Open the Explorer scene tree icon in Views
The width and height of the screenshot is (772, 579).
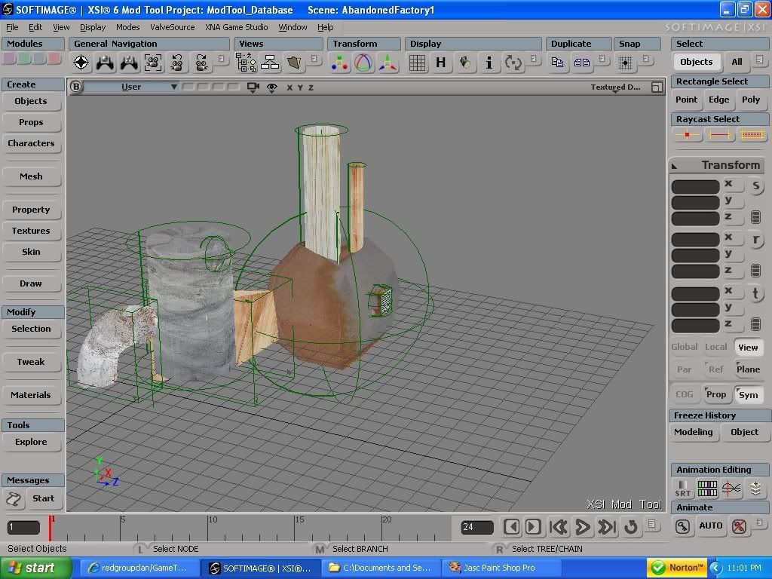click(246, 63)
